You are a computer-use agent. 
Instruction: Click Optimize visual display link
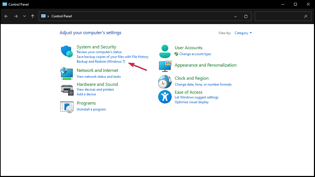click(x=192, y=102)
